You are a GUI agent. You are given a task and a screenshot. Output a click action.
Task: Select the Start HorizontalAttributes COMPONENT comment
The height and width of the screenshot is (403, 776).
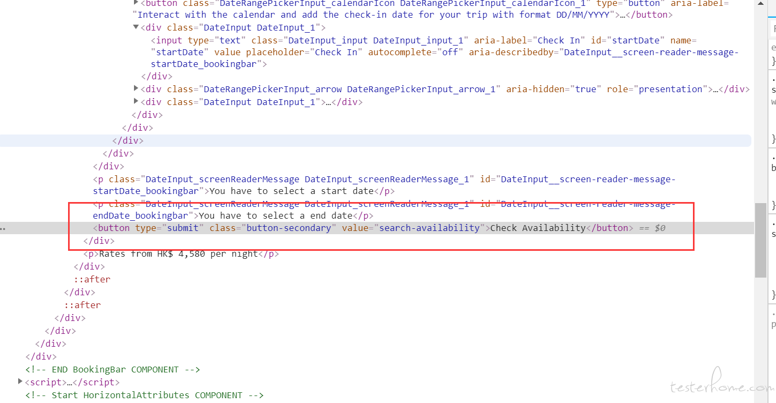point(144,395)
